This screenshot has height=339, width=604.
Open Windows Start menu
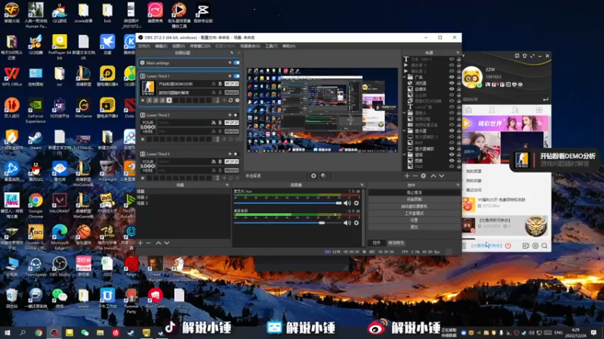[7, 332]
